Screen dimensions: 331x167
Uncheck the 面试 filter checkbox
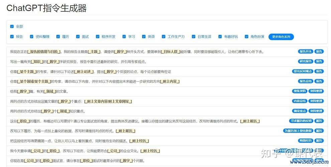tap(78, 37)
